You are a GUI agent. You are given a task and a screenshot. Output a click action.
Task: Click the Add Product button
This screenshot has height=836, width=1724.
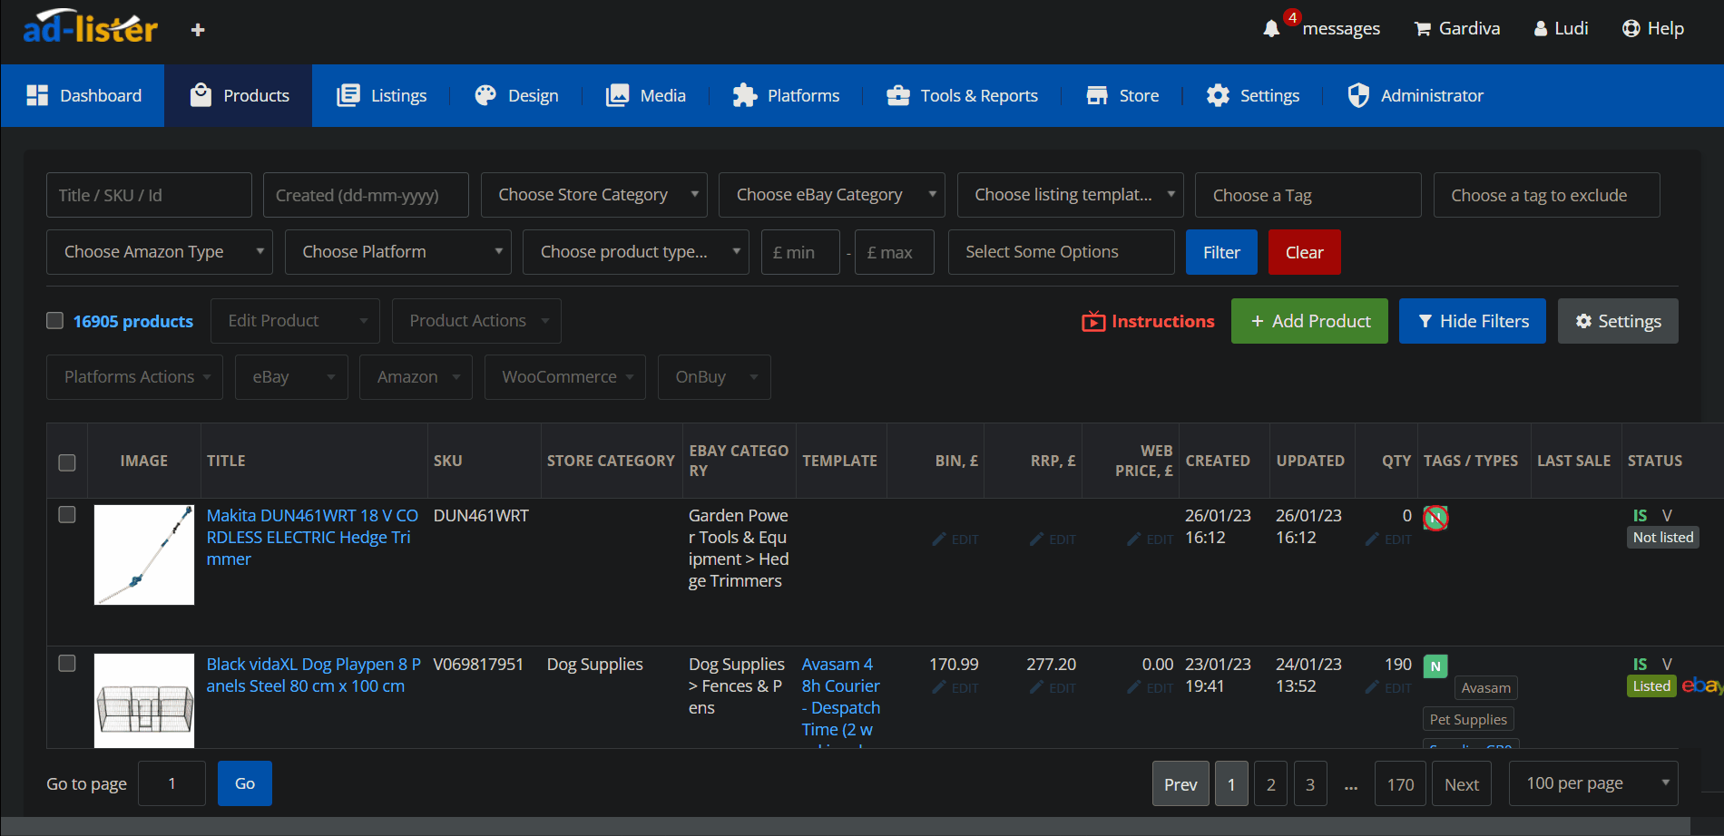pyautogui.click(x=1309, y=321)
